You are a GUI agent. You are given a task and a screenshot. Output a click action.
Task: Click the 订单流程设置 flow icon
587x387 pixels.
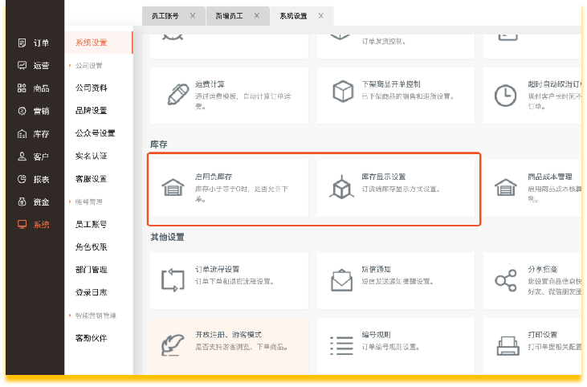click(x=173, y=280)
